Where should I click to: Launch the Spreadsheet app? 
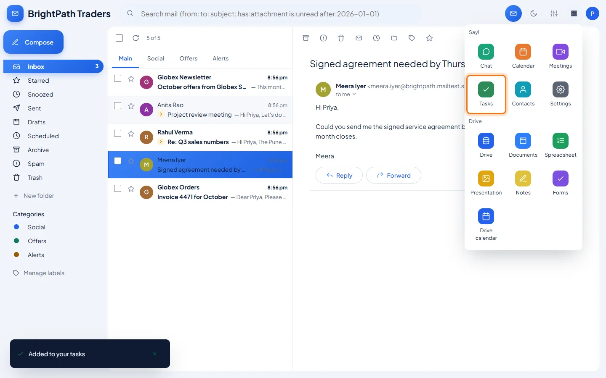point(561,145)
